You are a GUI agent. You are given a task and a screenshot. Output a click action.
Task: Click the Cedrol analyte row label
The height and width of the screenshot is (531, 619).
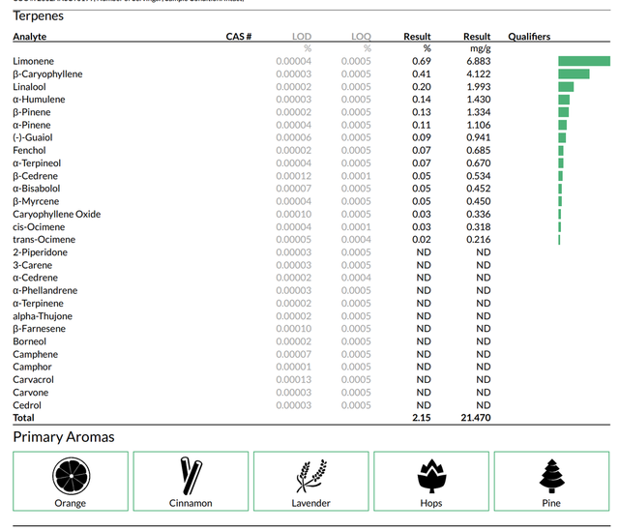27,405
